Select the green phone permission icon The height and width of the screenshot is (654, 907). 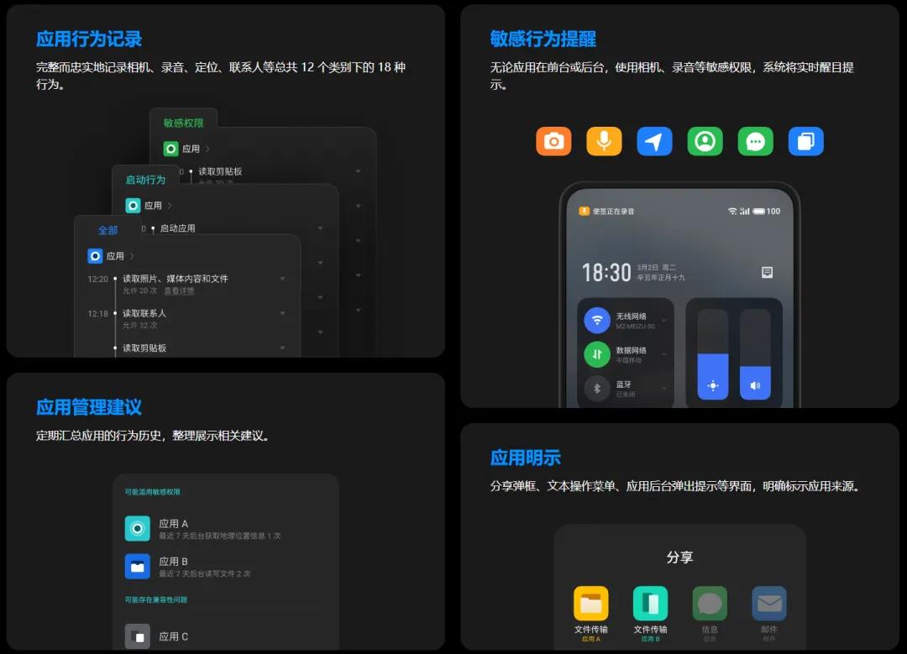705,141
